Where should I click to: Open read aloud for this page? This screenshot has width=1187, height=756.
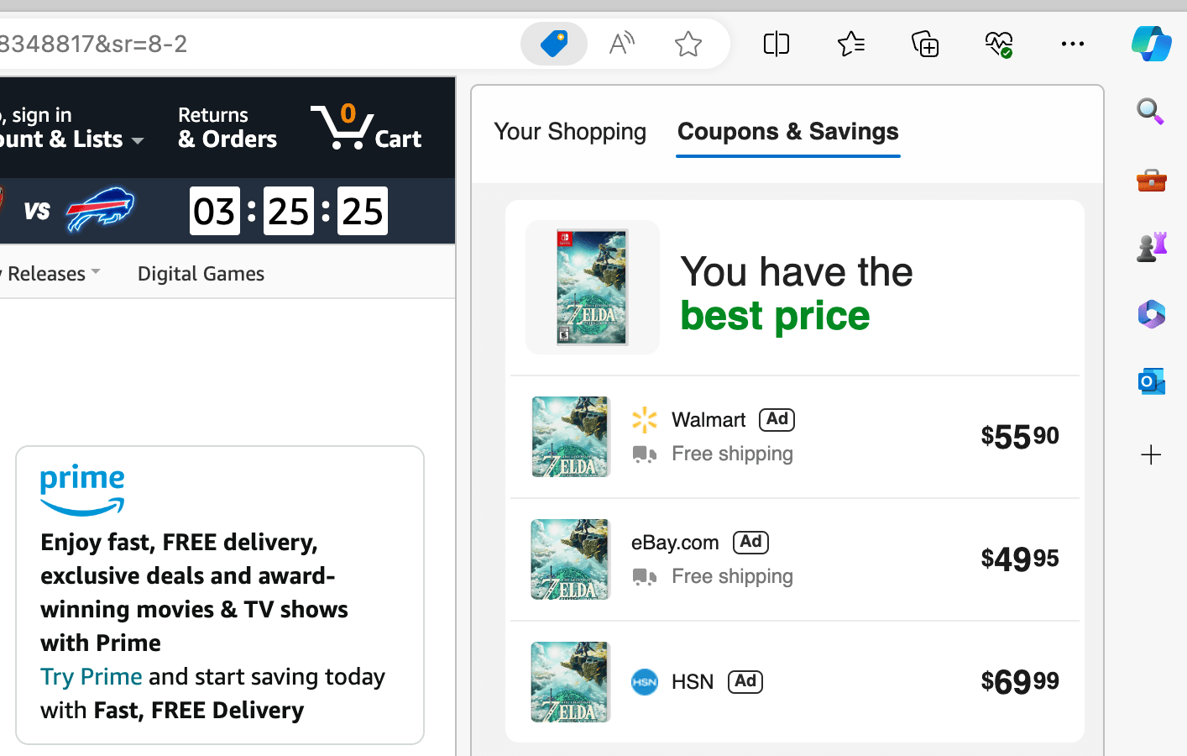(x=621, y=44)
